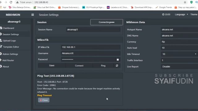The width and height of the screenshot is (198, 111).
Task: Close the Ping Test panel
Action: 44,100
